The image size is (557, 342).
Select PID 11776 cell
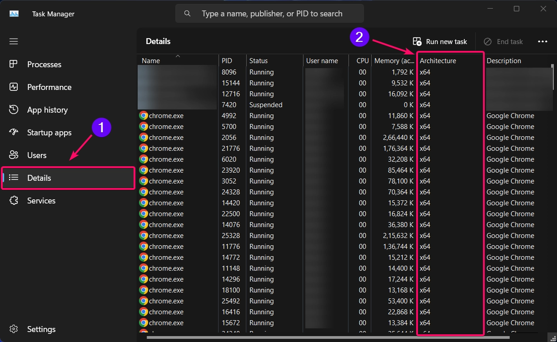pyautogui.click(x=231, y=246)
